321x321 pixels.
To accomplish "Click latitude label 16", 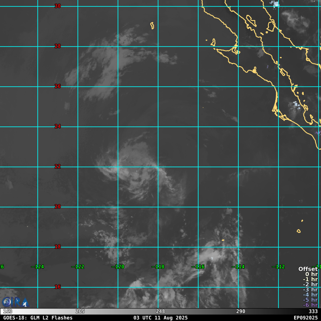I will [x=58, y=287].
